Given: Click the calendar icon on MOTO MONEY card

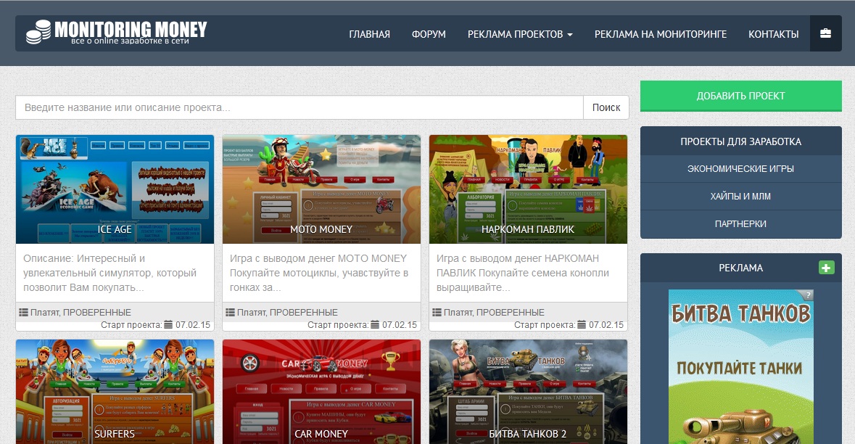Looking at the screenshot, I should pyautogui.click(x=376, y=325).
